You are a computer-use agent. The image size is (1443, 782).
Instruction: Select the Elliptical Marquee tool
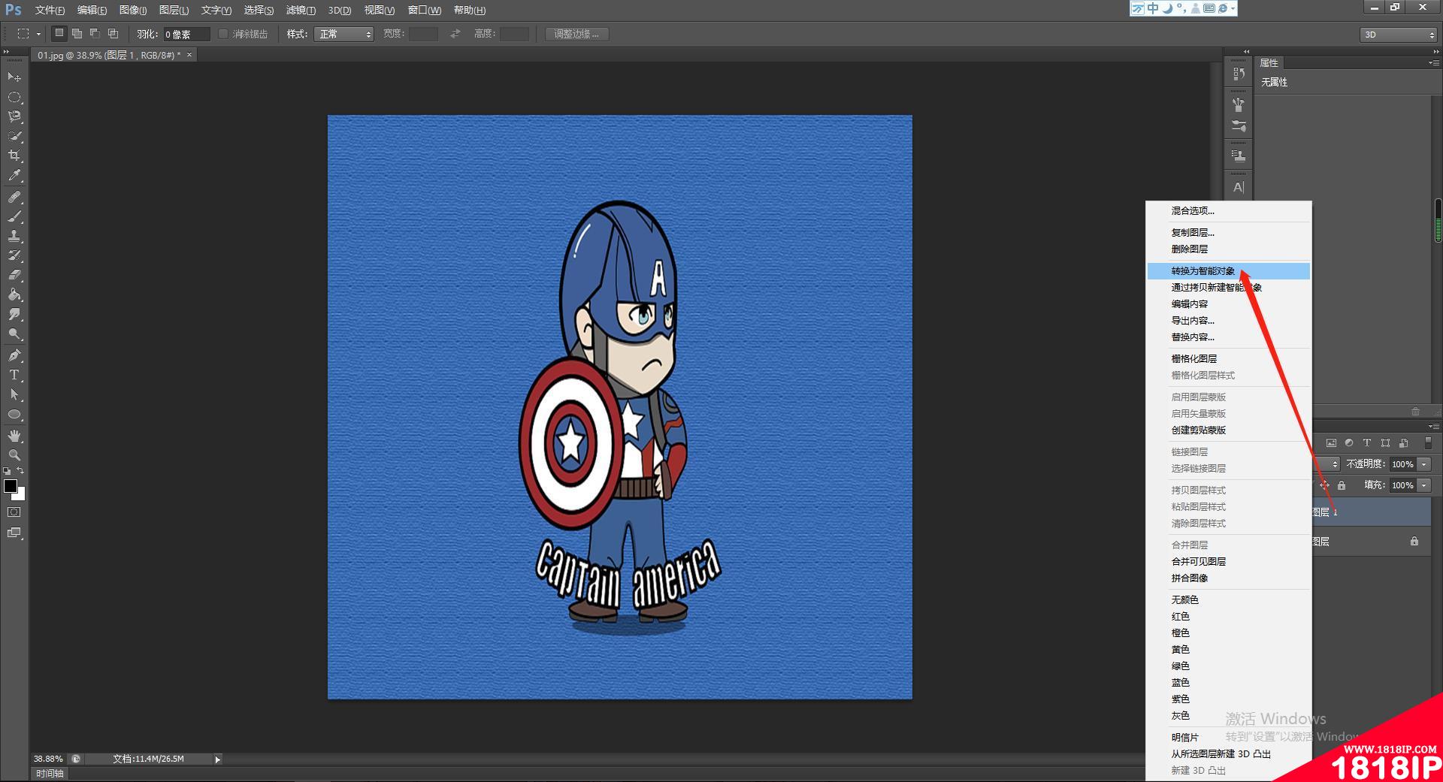pos(14,98)
